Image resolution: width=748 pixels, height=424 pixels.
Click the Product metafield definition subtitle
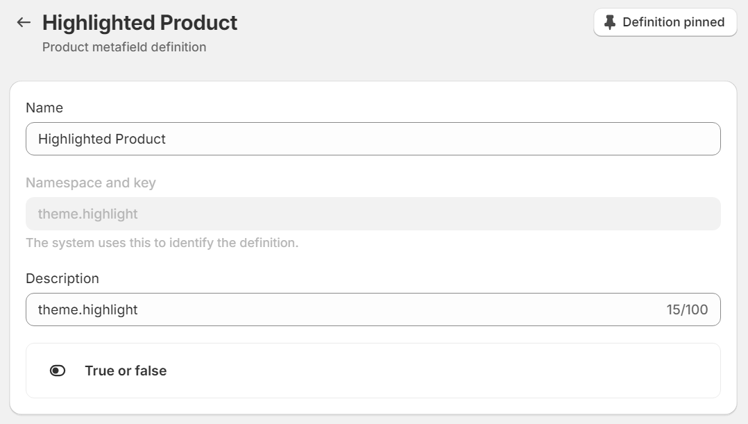click(x=124, y=47)
